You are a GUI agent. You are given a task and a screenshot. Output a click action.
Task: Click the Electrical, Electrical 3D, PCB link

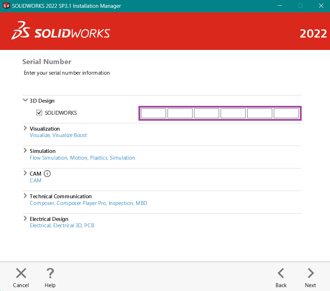pyautogui.click(x=62, y=226)
